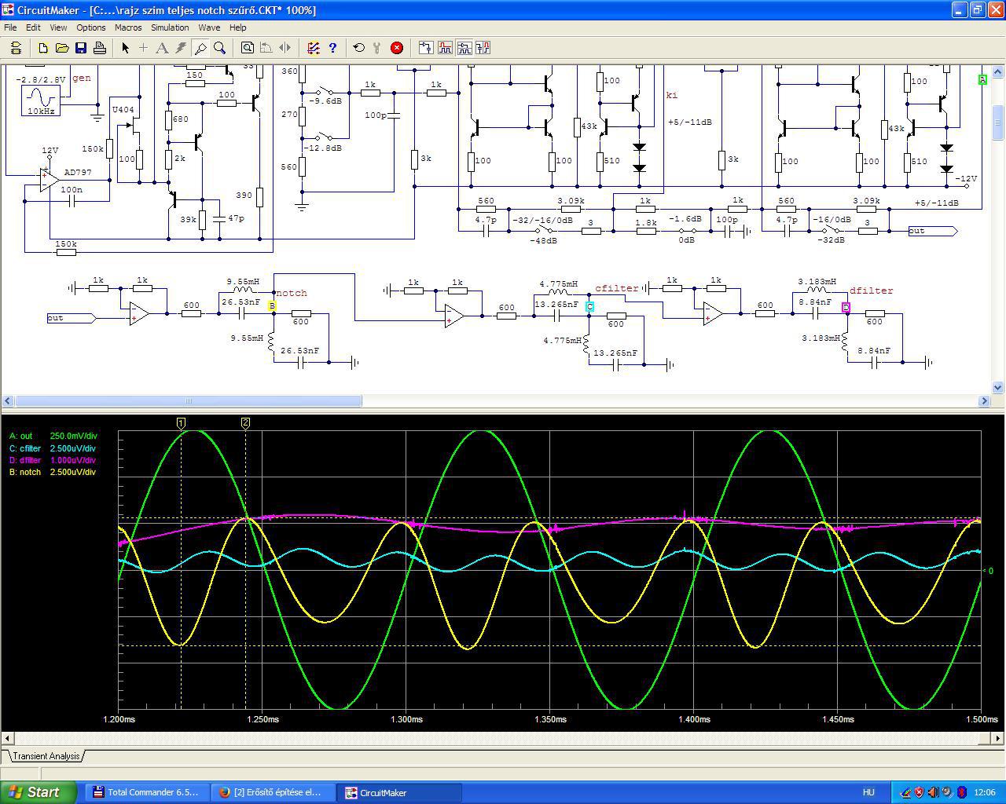Select the Probe tool
The width and height of the screenshot is (1006, 804).
point(200,48)
